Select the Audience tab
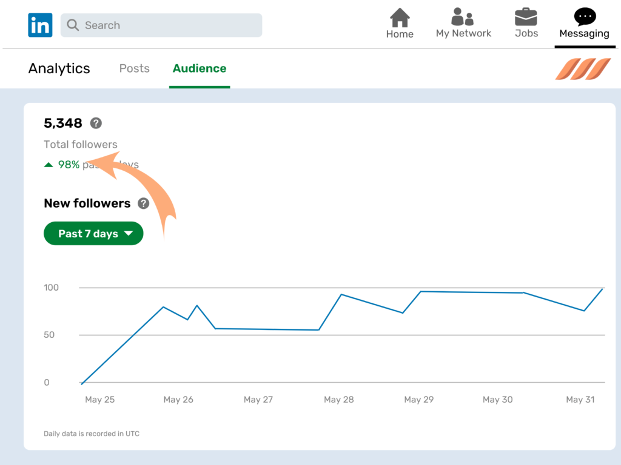 200,68
